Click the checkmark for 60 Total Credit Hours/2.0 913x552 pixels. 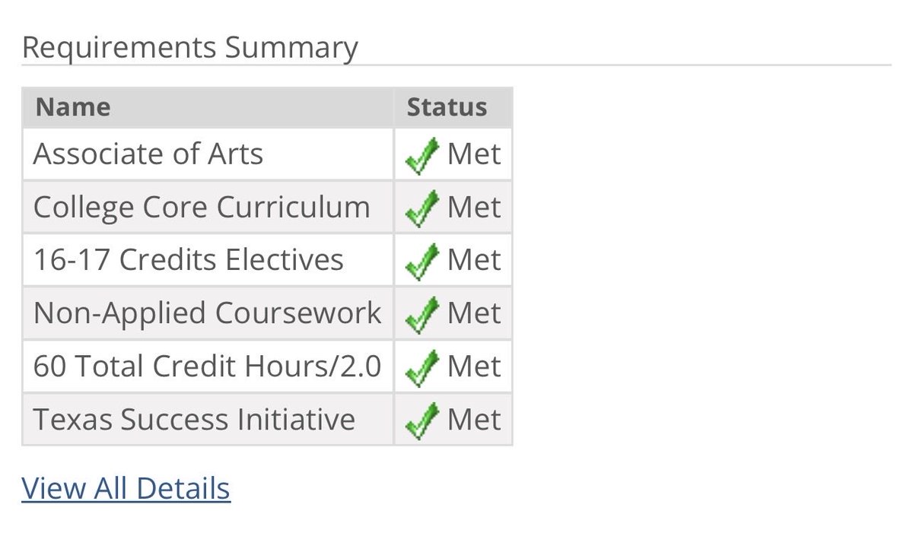[422, 369]
